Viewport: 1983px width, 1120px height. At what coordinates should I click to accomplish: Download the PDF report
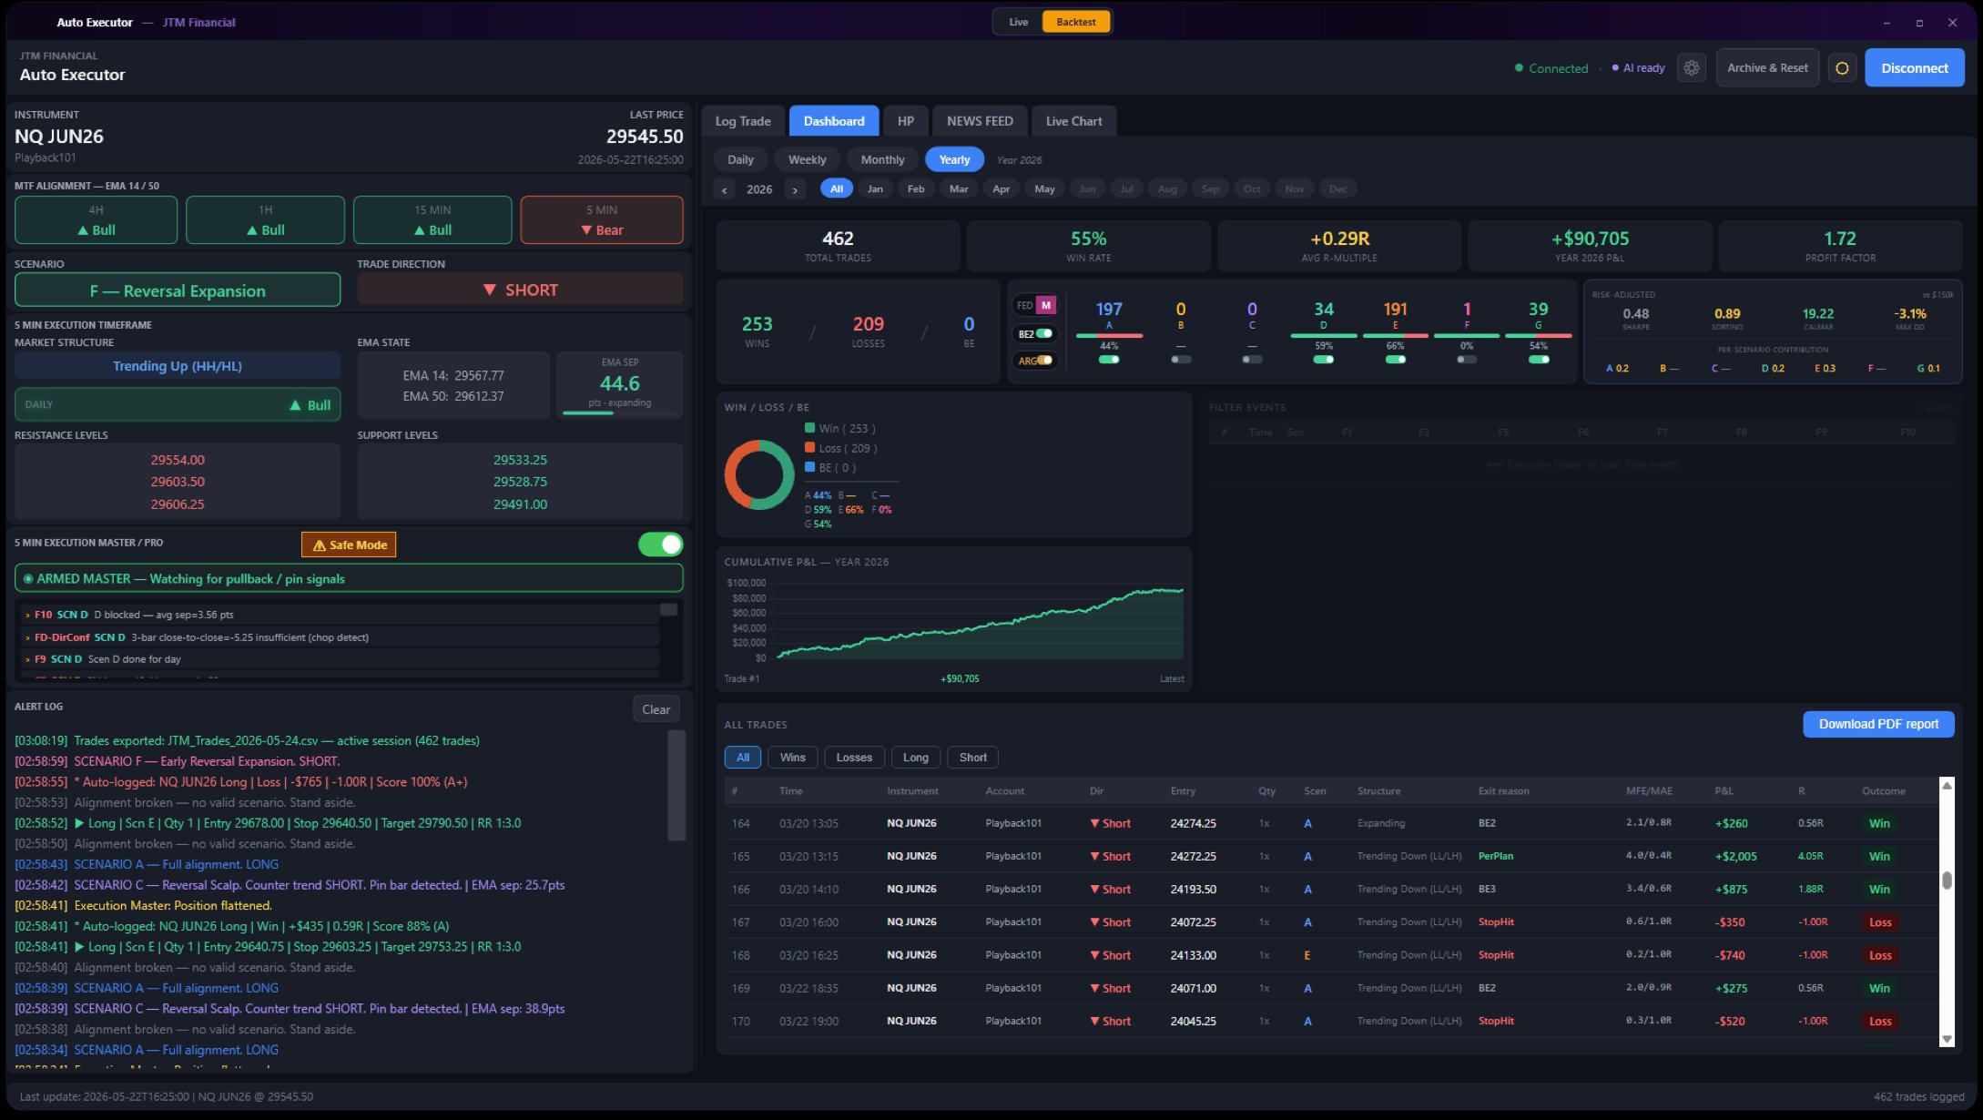1878,724
